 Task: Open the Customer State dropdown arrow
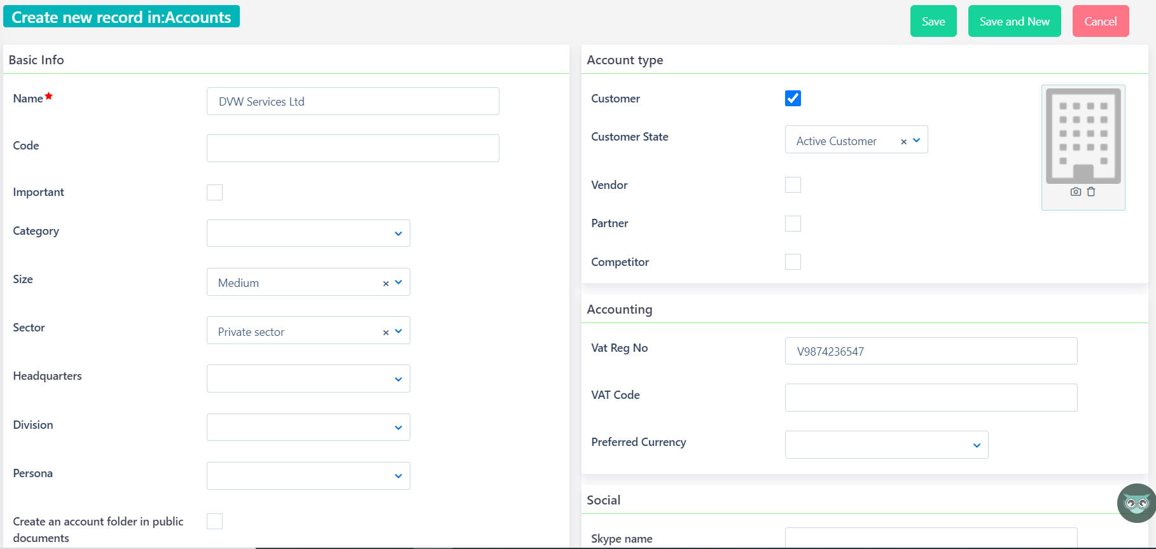point(916,140)
